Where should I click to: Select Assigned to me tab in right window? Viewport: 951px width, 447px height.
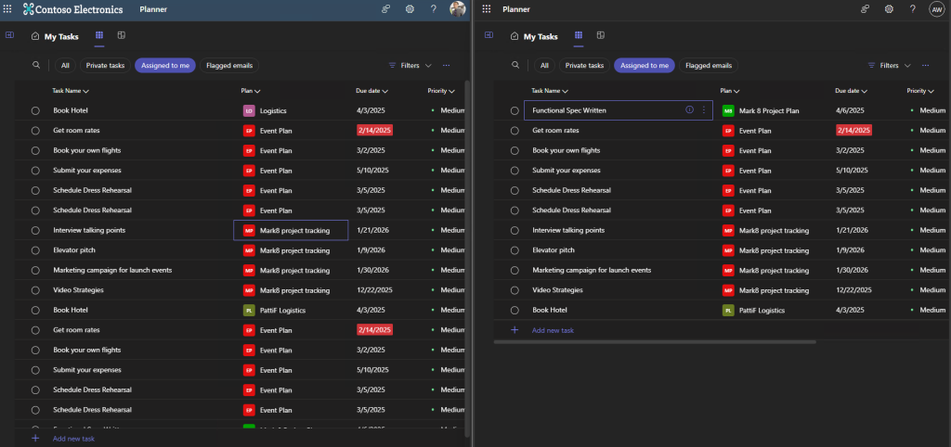645,66
